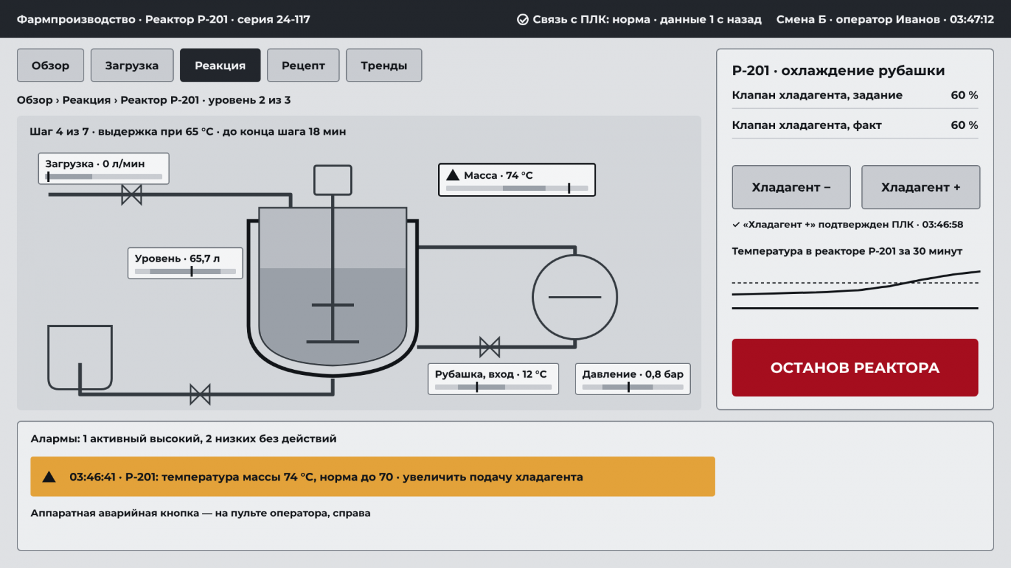Click the Клапан хладагента, факт 60 % row

pos(855,125)
